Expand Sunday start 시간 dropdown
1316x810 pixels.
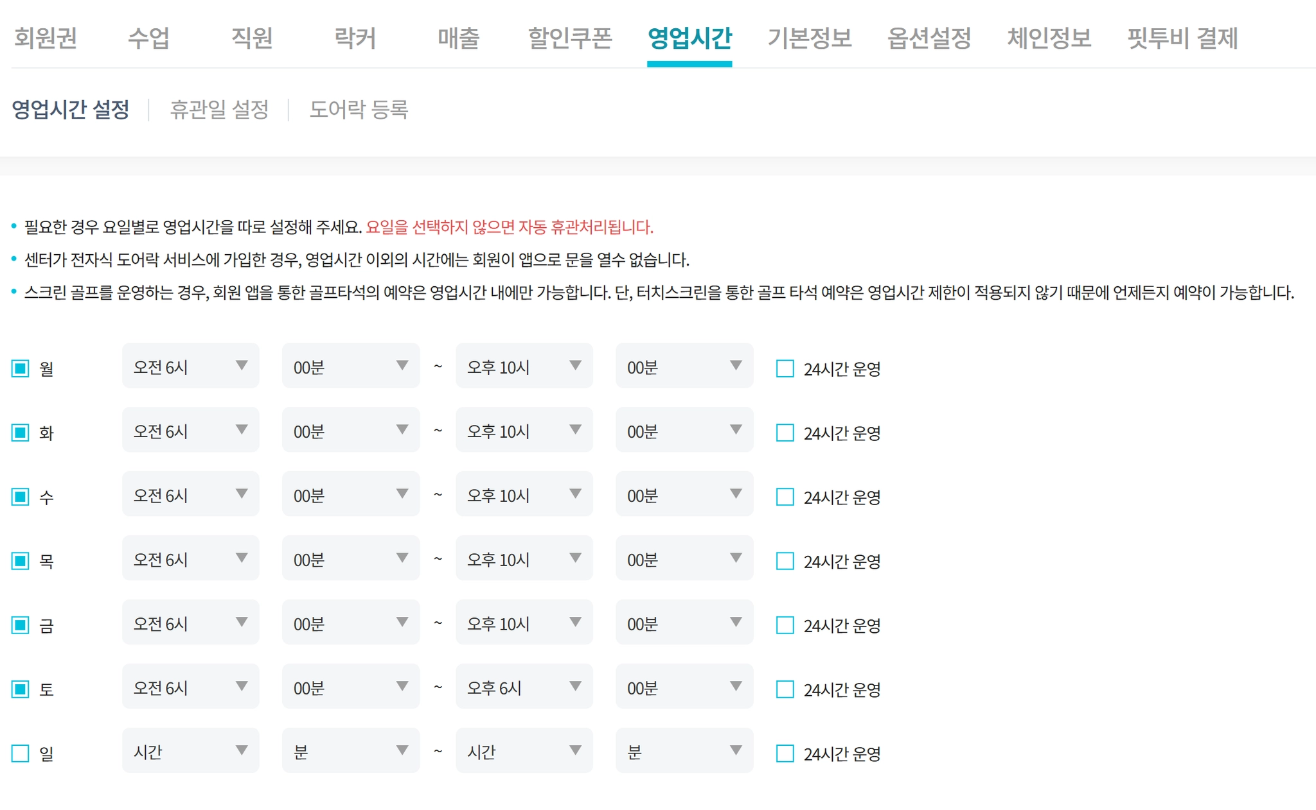click(x=190, y=750)
